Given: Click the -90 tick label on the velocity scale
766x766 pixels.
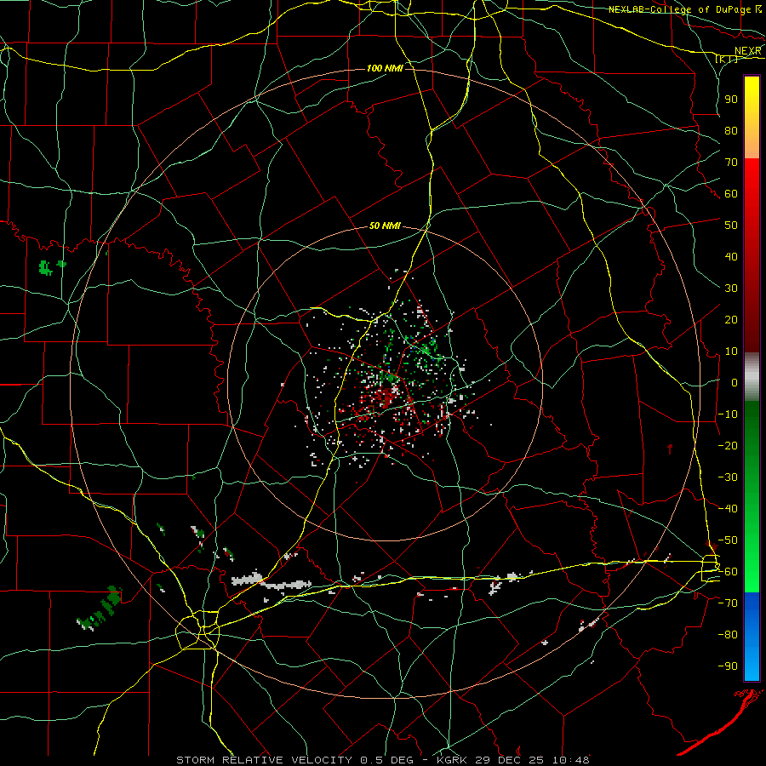Looking at the screenshot, I should (x=728, y=666).
